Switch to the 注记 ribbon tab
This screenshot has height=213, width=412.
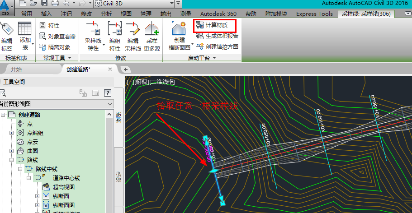click(x=66, y=14)
